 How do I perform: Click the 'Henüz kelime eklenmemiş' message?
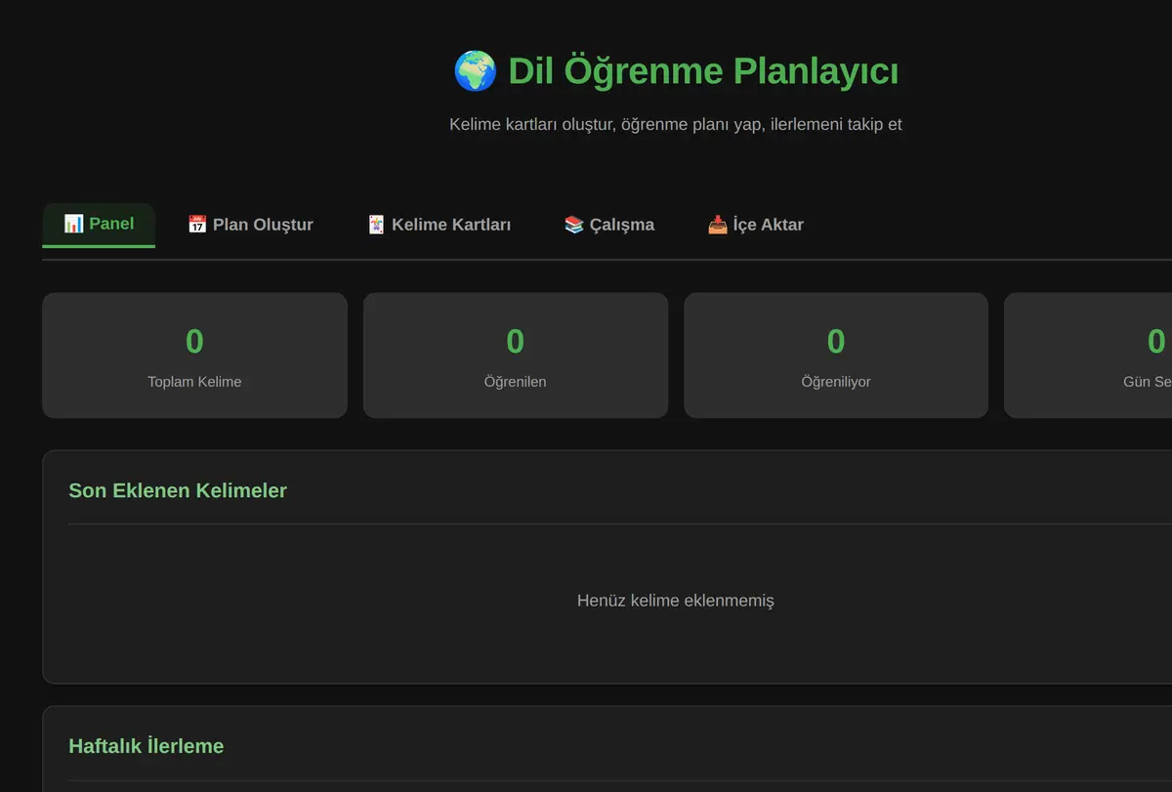pos(676,601)
